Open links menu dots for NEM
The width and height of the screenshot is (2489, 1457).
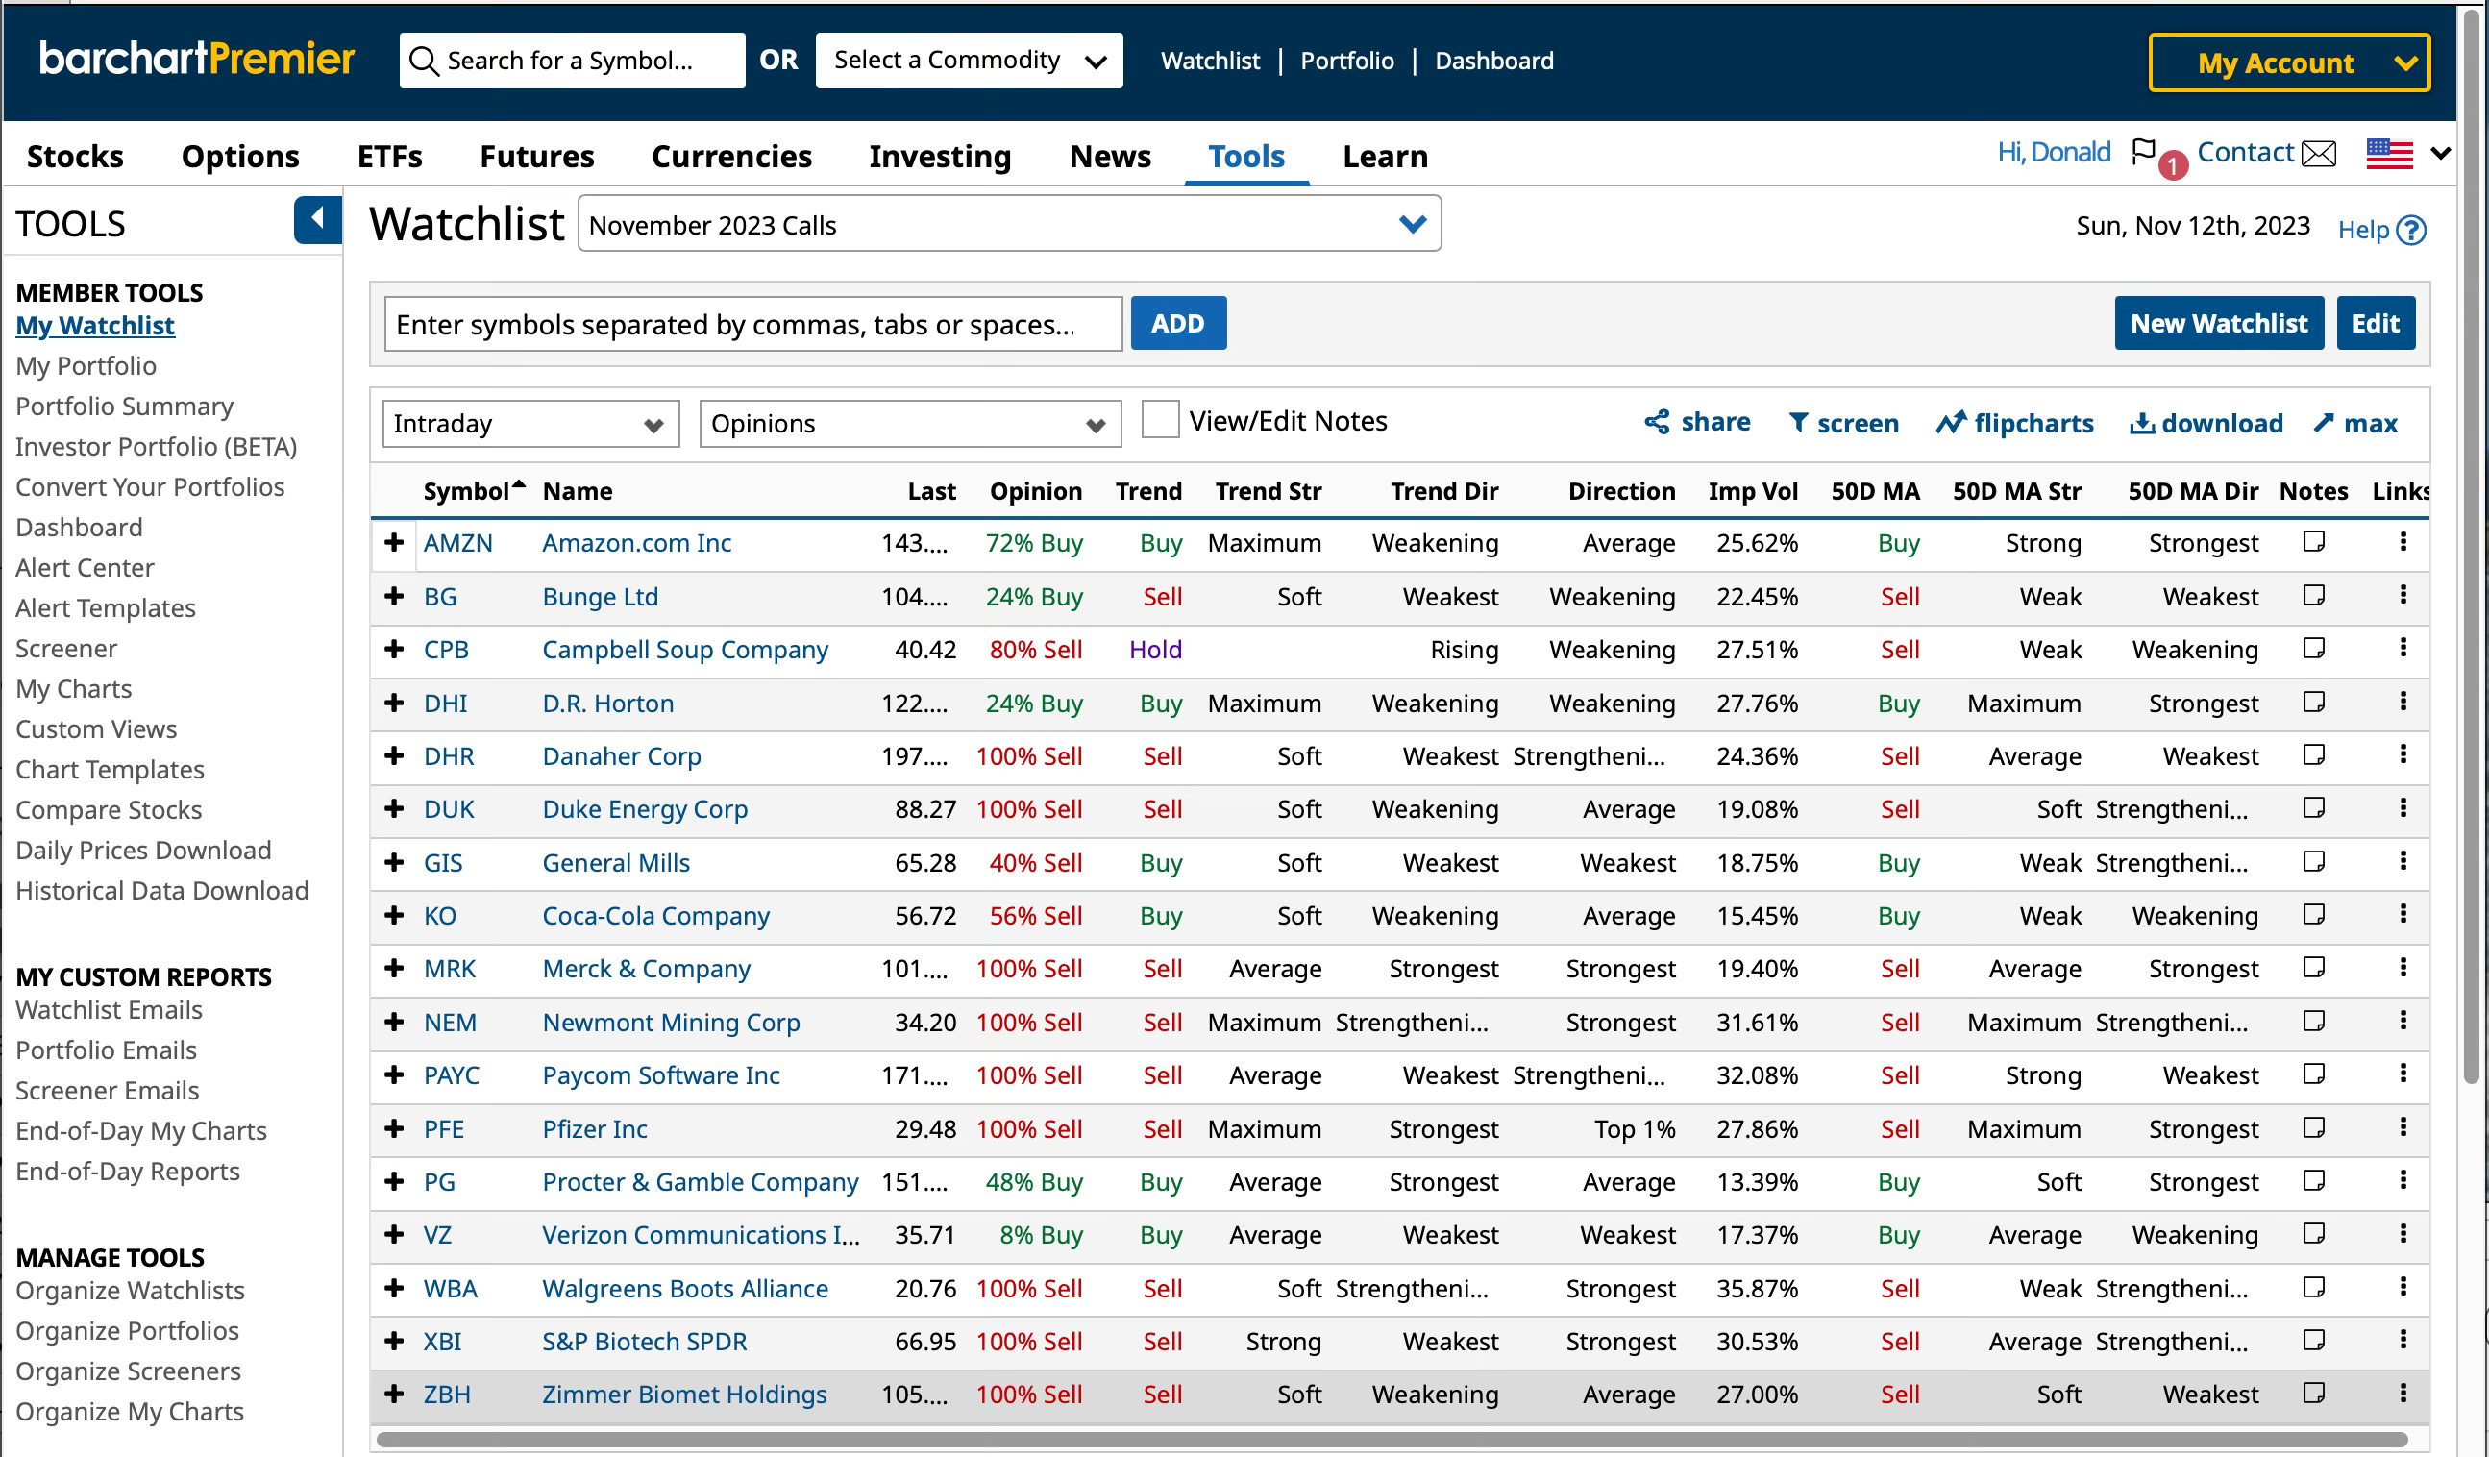[2403, 1021]
